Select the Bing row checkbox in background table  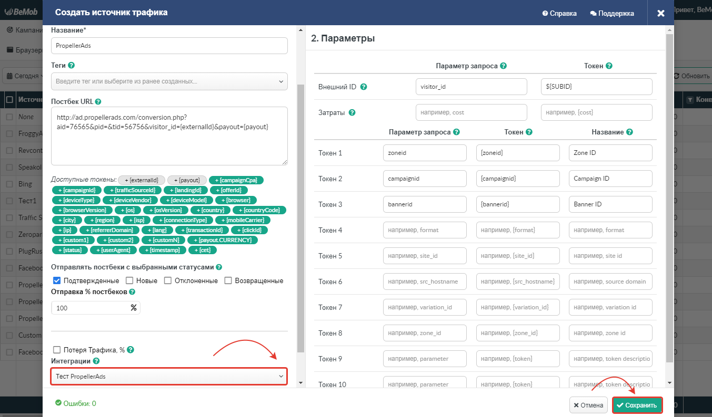(x=9, y=184)
